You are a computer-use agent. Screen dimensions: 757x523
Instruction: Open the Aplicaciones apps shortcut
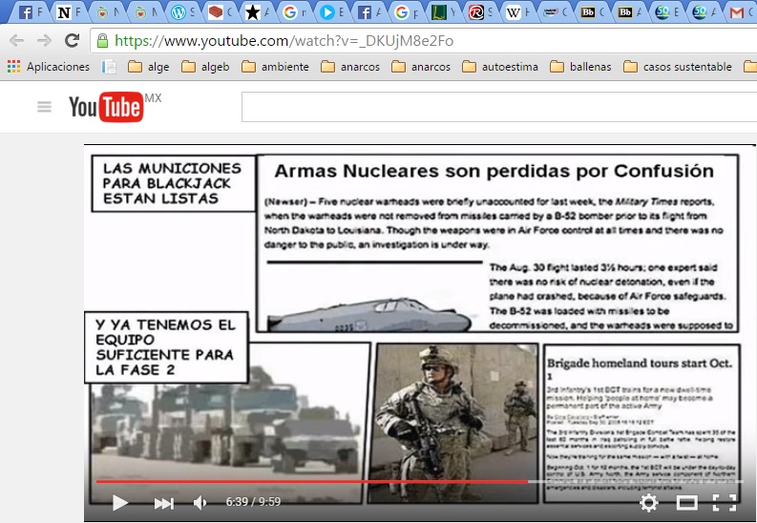[48, 67]
